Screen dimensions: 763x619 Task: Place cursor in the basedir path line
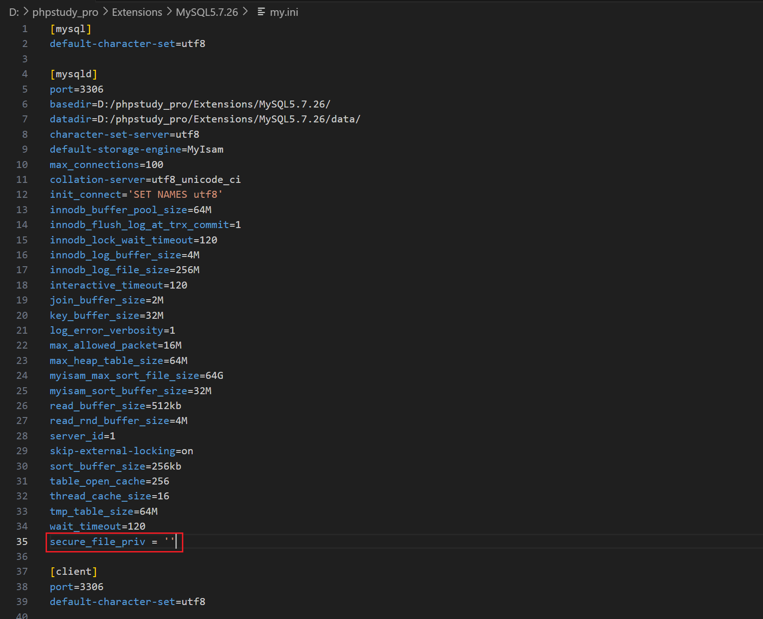190,104
